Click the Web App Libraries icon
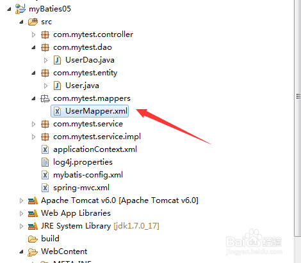 [33, 213]
